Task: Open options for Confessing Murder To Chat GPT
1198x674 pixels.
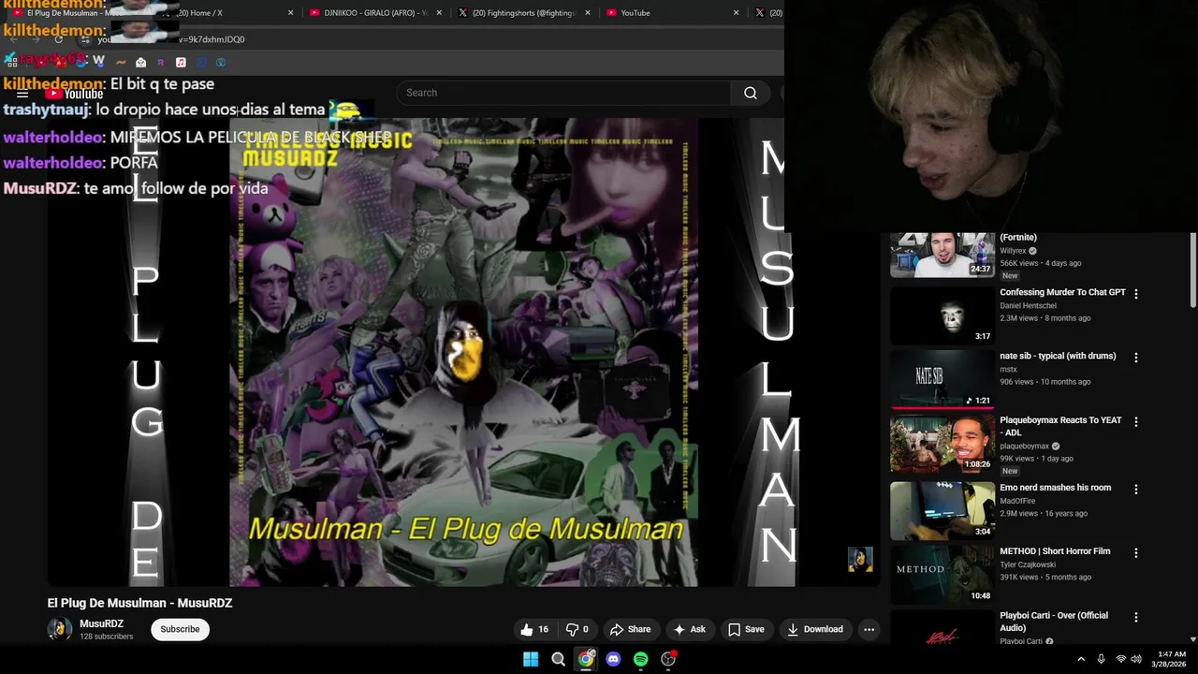Action: click(1136, 294)
